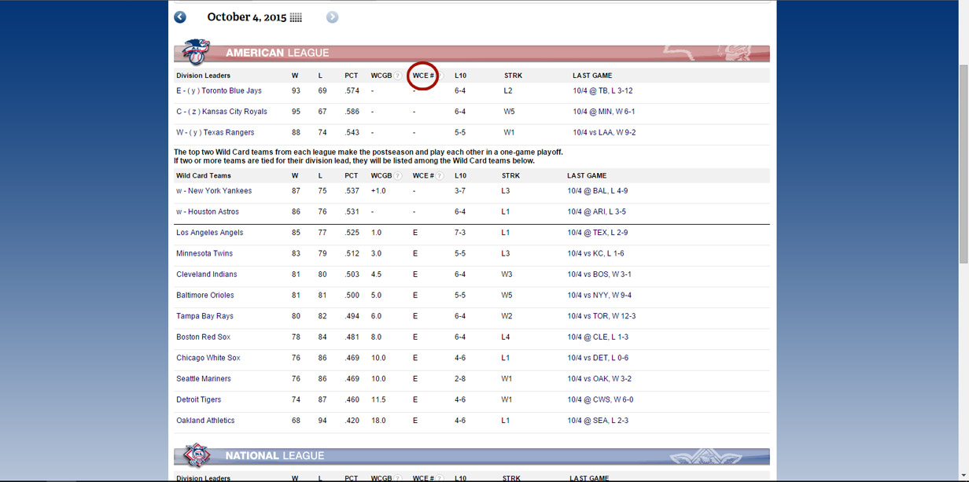Viewport: 969px width, 482px height.
Task: See Red Sox last game 10/4 @ CLE
Action: point(598,337)
